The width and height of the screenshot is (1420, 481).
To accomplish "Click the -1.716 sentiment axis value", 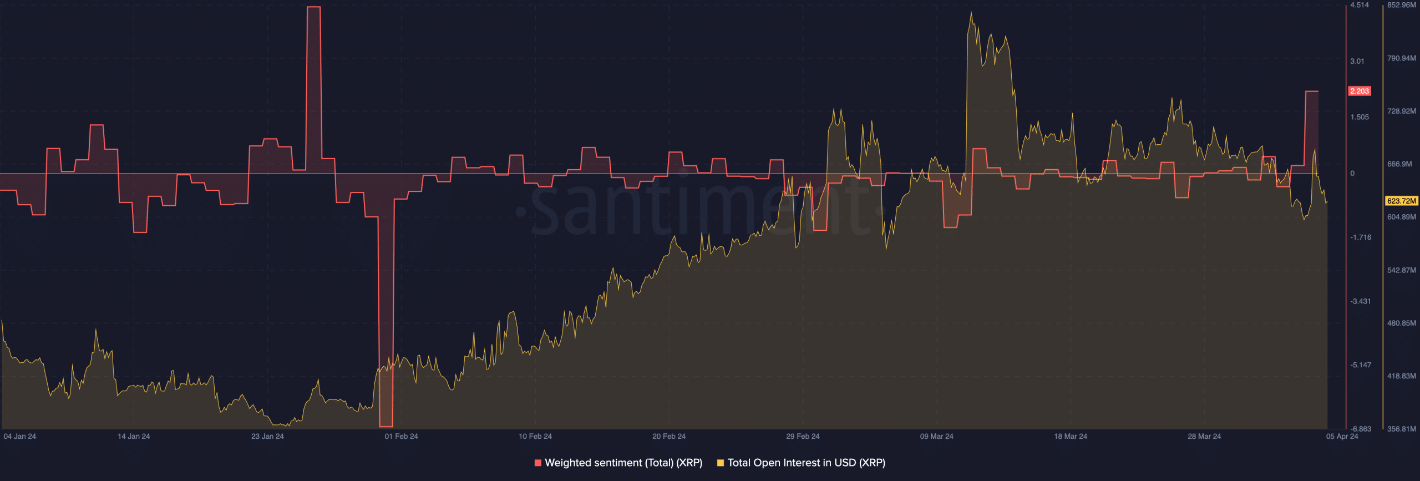I will 1361,237.
